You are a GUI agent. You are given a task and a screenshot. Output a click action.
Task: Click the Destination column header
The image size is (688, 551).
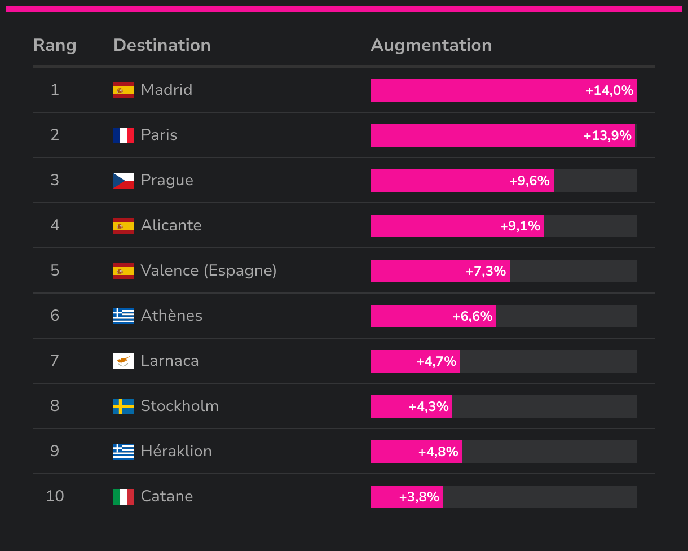162,45
